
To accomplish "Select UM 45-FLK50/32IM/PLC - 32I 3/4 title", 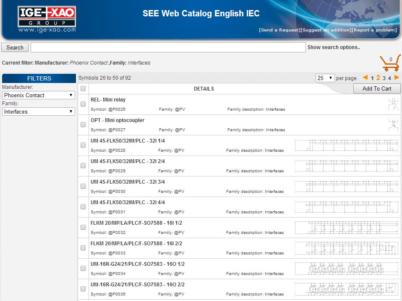I will pos(128,182).
